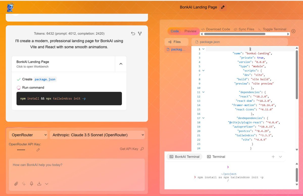Viewport: 303px width, 196px height.
Task: Click the fork conversation icon
Action: 140,34
